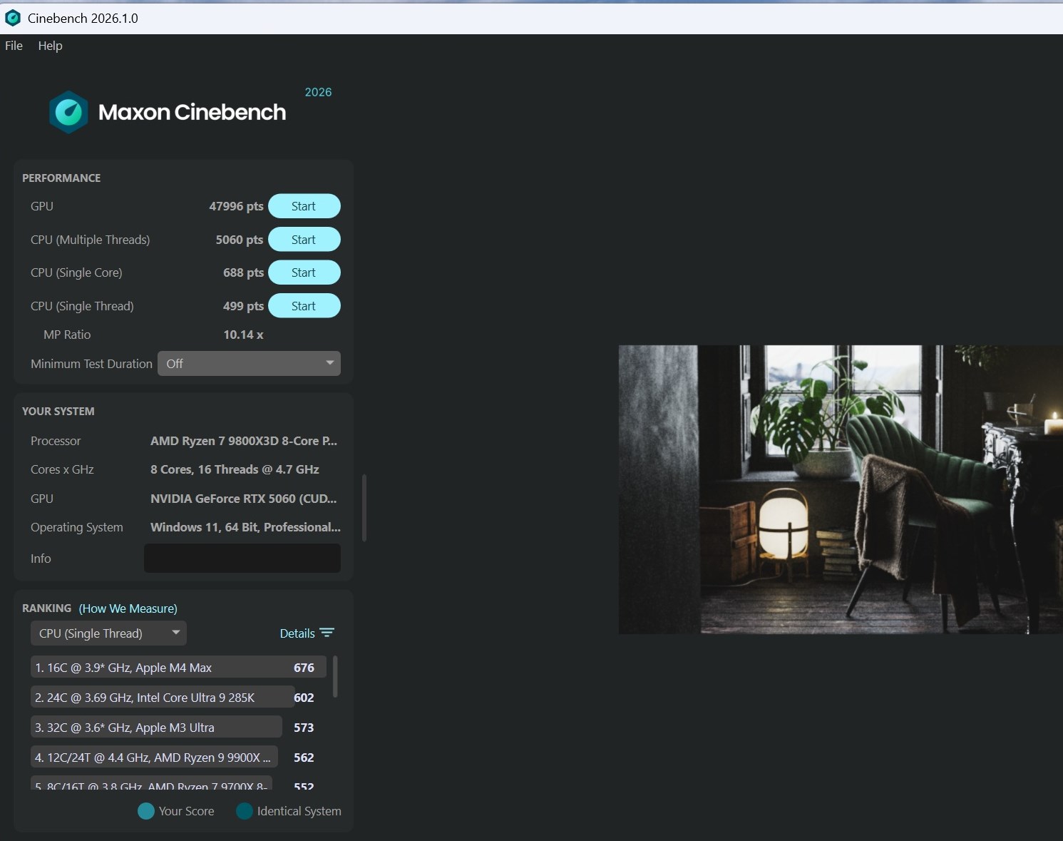The height and width of the screenshot is (841, 1063).
Task: Start the GPU benchmark
Action: (304, 206)
